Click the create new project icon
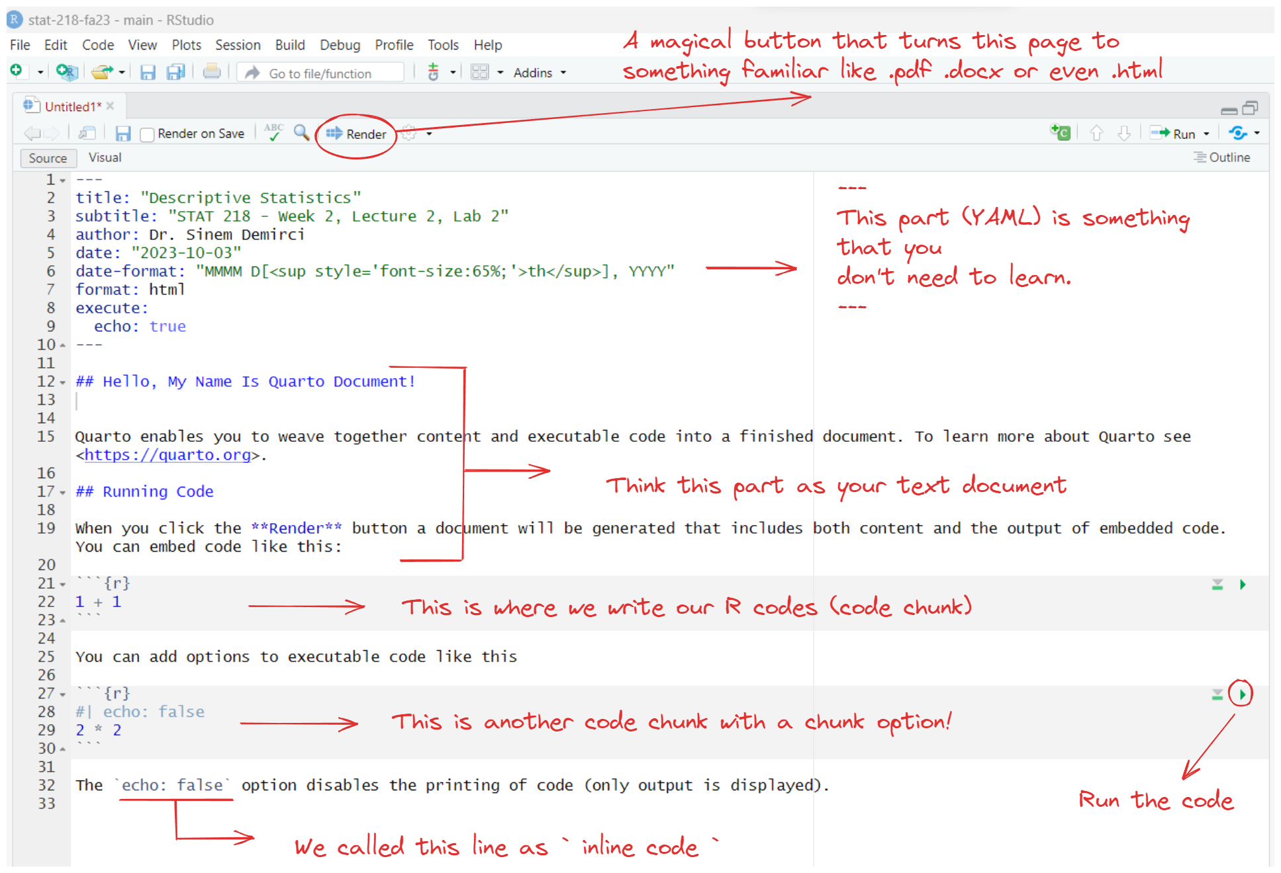 click(x=67, y=72)
